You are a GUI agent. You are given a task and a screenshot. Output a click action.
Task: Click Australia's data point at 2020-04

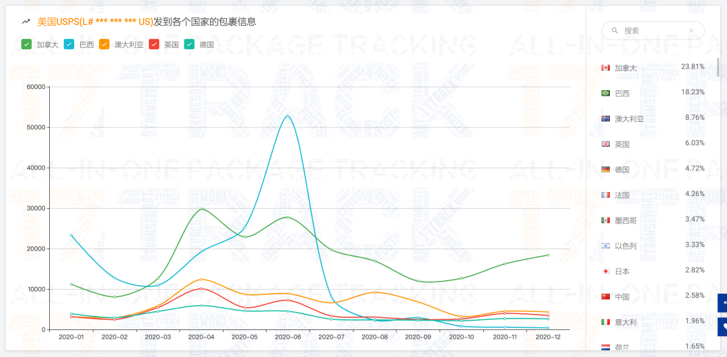coord(201,279)
